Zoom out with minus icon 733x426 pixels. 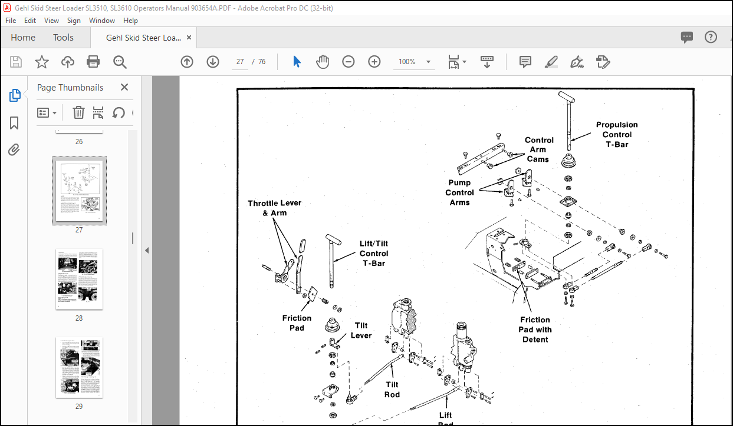349,62
